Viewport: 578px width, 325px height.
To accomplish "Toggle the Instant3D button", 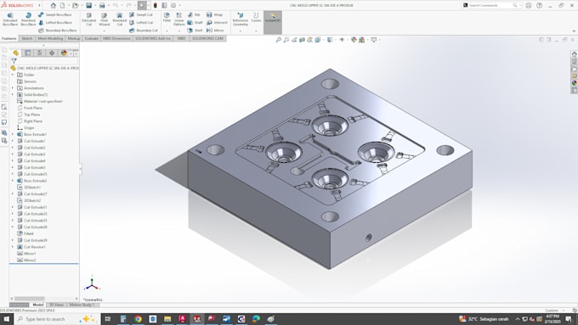I will 273,22.
